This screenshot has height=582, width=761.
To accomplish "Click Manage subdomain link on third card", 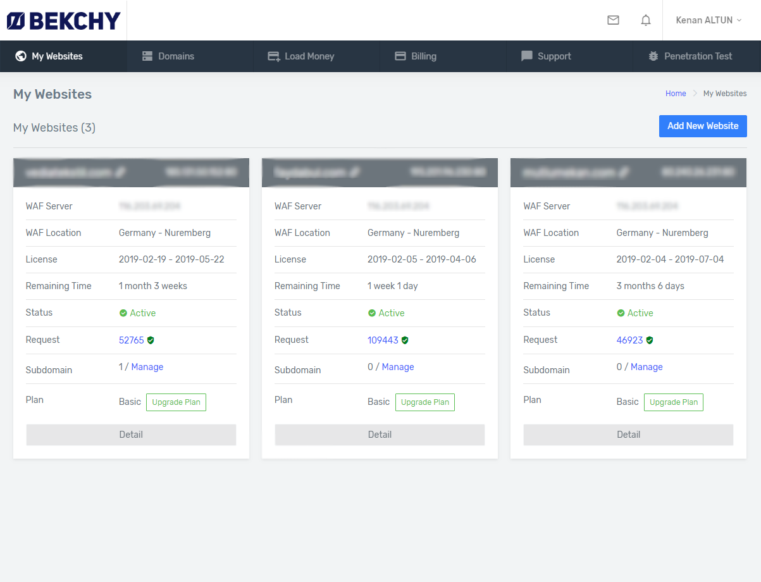I will pos(647,367).
